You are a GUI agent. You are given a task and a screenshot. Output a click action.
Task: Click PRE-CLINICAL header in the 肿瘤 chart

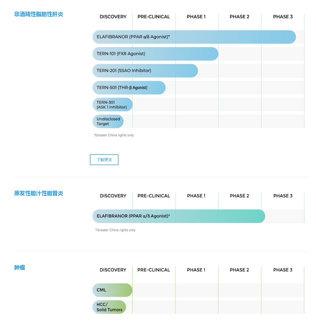tap(154, 270)
